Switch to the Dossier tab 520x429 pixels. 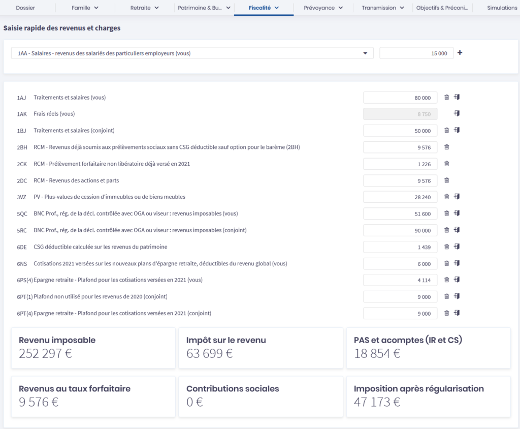point(25,8)
